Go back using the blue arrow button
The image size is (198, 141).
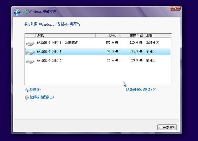17,12
